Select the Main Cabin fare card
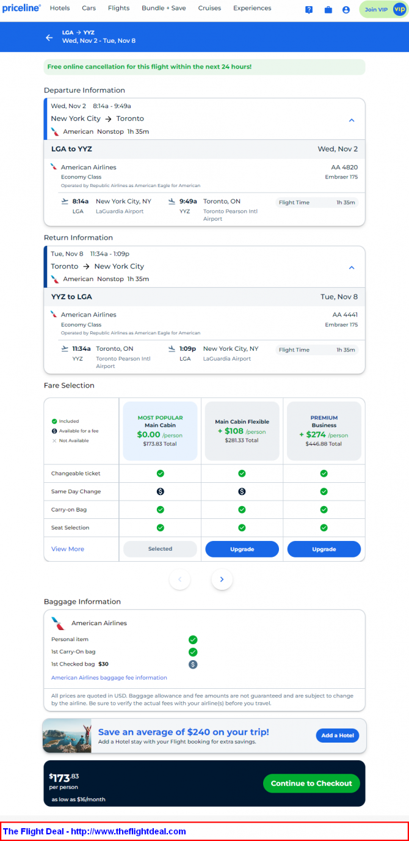The height and width of the screenshot is (841, 409). (160, 431)
